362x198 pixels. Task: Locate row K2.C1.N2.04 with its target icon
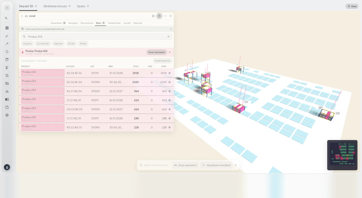click(x=170, y=91)
